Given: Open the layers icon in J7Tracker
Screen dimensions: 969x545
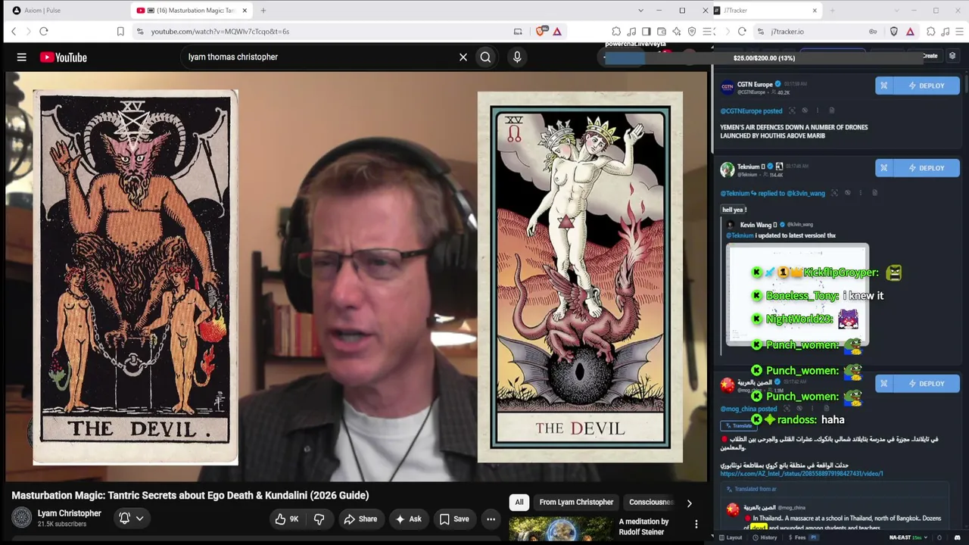Looking at the screenshot, I should (952, 56).
